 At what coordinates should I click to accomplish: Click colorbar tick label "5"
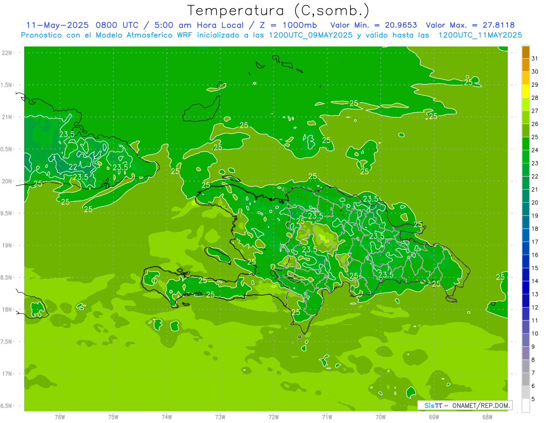(534, 399)
